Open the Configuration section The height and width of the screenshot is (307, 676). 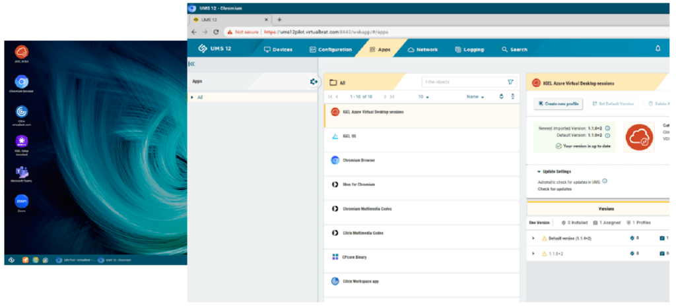pyautogui.click(x=331, y=49)
